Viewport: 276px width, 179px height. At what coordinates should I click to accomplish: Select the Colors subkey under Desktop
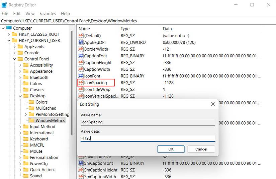click(41, 102)
